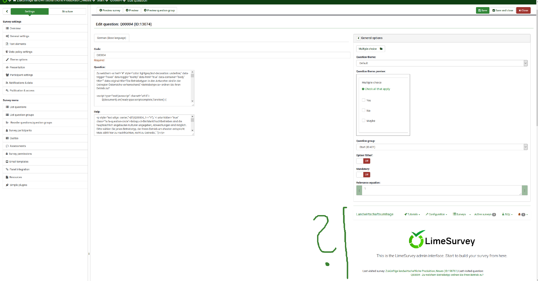Click the Save and close button
Screen dimensions: 538x281
[503, 11]
